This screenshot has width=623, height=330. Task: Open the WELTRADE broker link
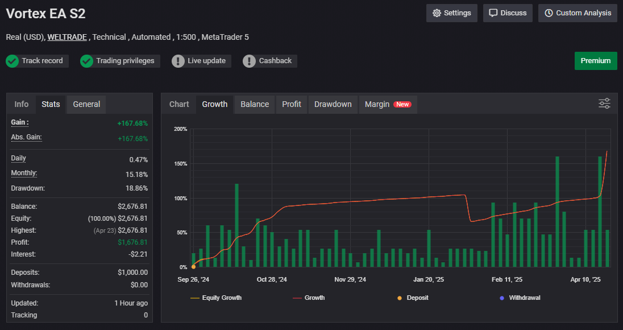(67, 37)
